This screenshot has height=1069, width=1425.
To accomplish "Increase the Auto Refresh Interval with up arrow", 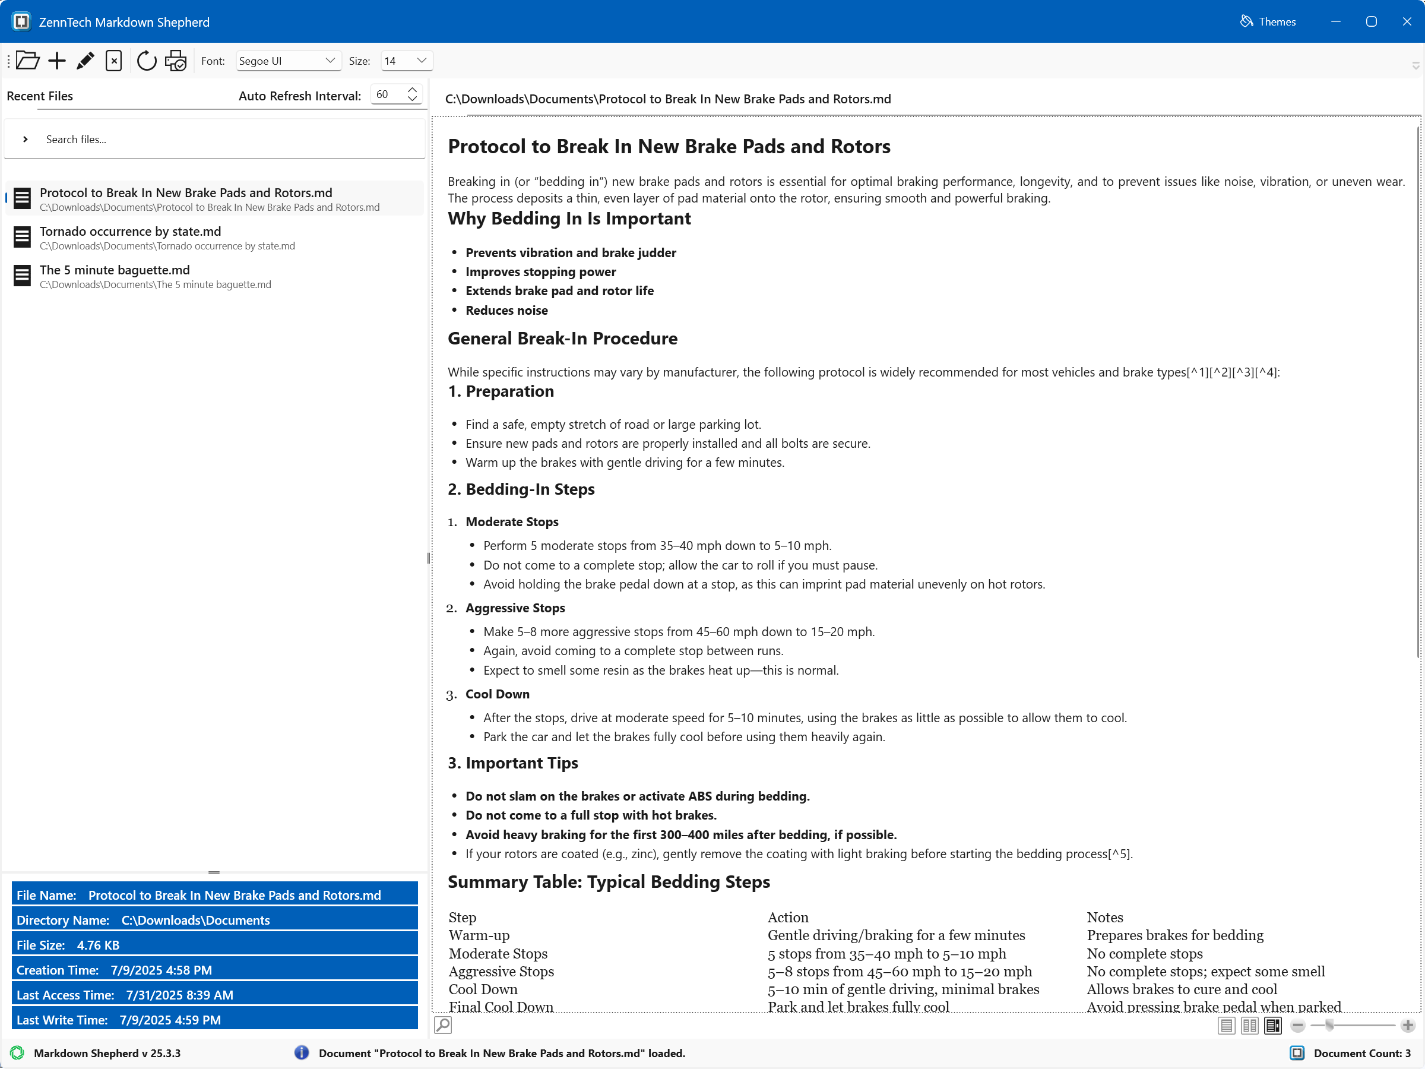I will tap(412, 90).
